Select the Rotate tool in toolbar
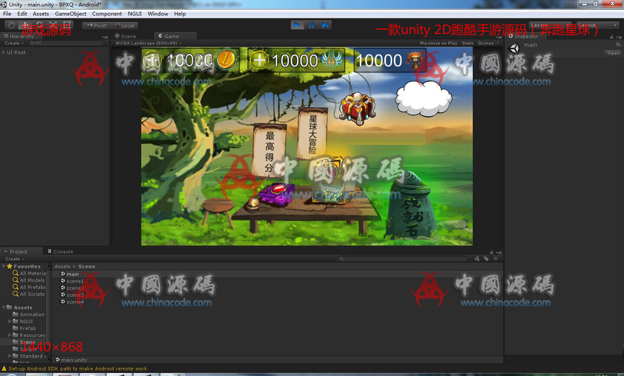The image size is (624, 376). [x=39, y=25]
